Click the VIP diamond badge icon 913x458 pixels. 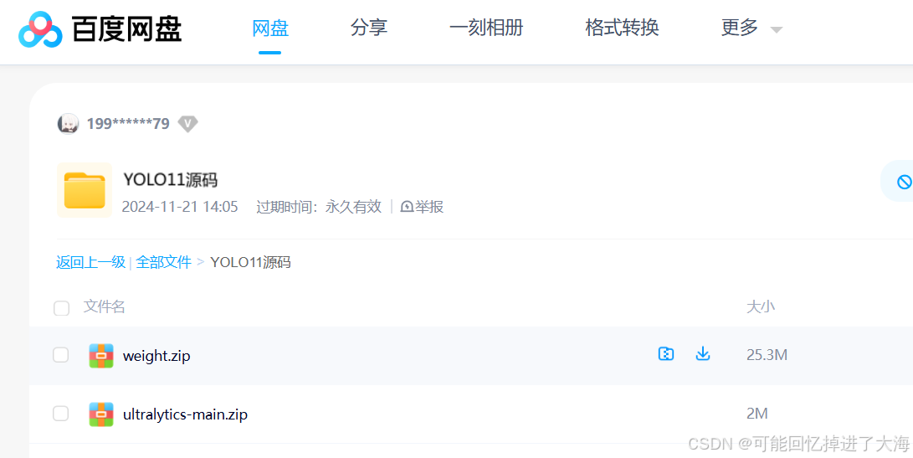pyautogui.click(x=187, y=124)
